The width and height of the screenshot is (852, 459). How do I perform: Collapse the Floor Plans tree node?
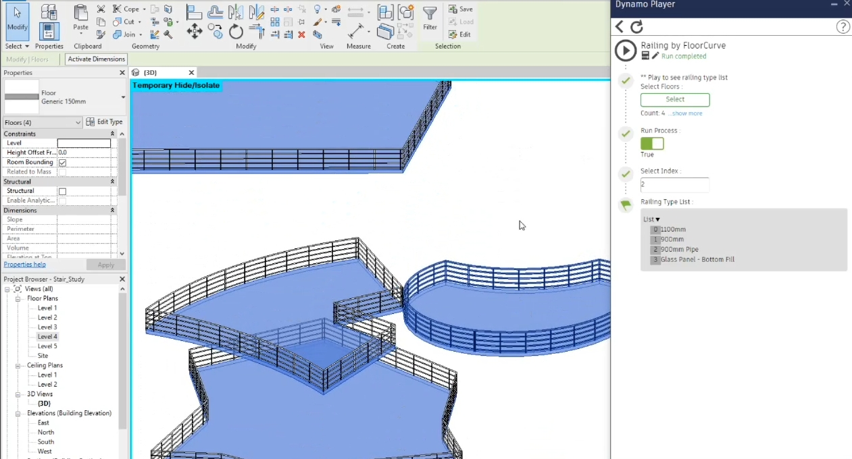[18, 298]
